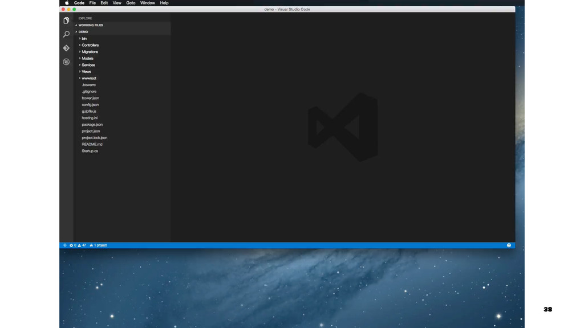Open the File menu

click(92, 3)
